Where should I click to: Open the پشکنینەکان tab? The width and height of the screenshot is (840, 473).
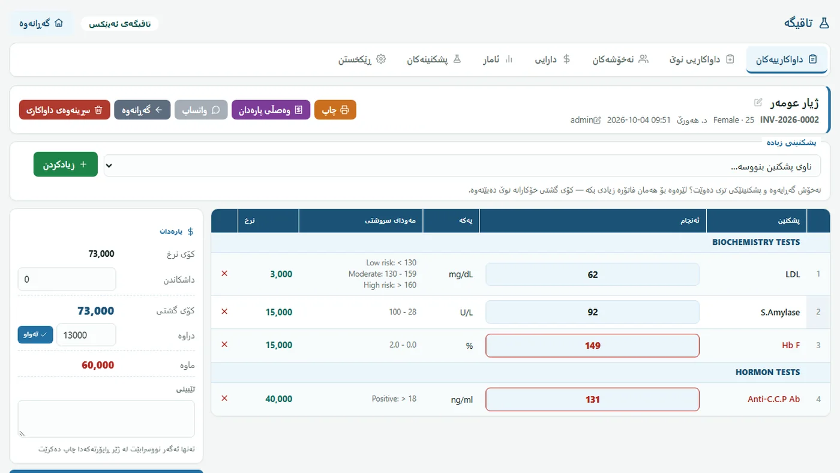pyautogui.click(x=434, y=59)
